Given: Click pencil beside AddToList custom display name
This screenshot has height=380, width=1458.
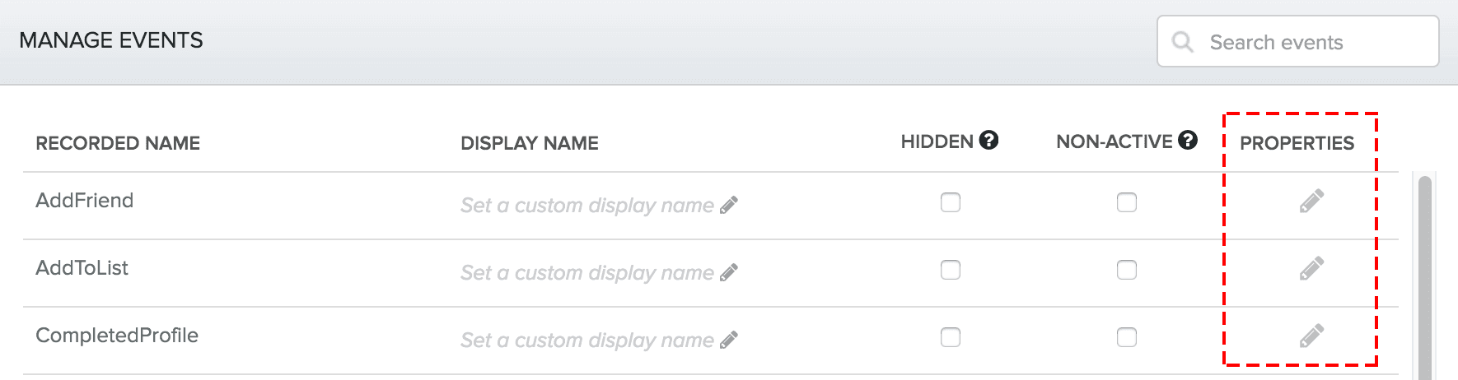Looking at the screenshot, I should [729, 272].
